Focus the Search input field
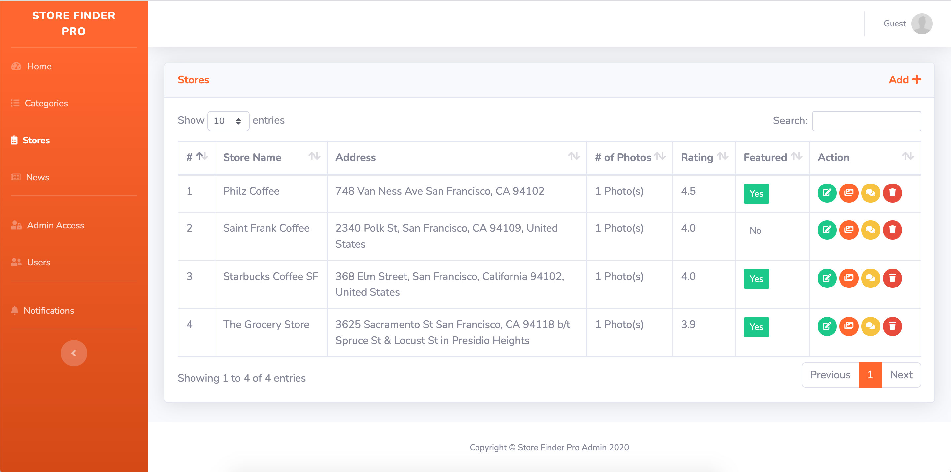 [x=866, y=121]
